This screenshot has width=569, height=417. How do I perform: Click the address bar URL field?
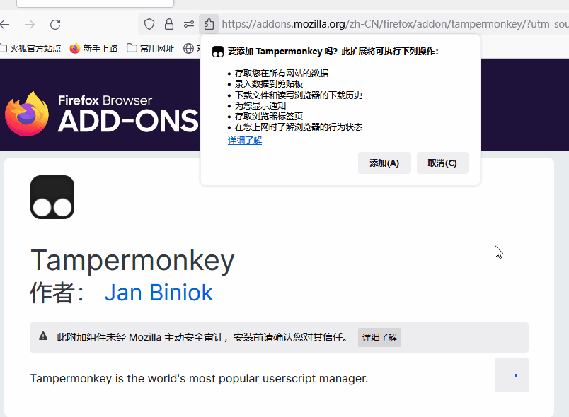(395, 24)
